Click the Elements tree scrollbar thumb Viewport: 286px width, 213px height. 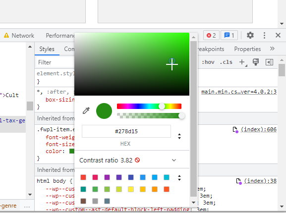(30, 106)
